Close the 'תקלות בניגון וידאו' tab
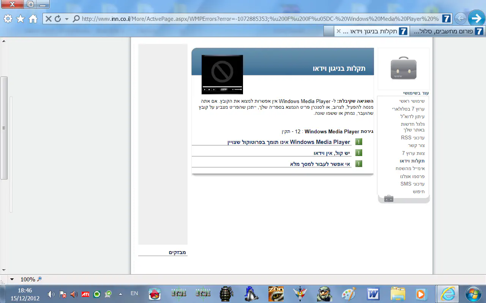The image size is (486, 303). point(338,31)
